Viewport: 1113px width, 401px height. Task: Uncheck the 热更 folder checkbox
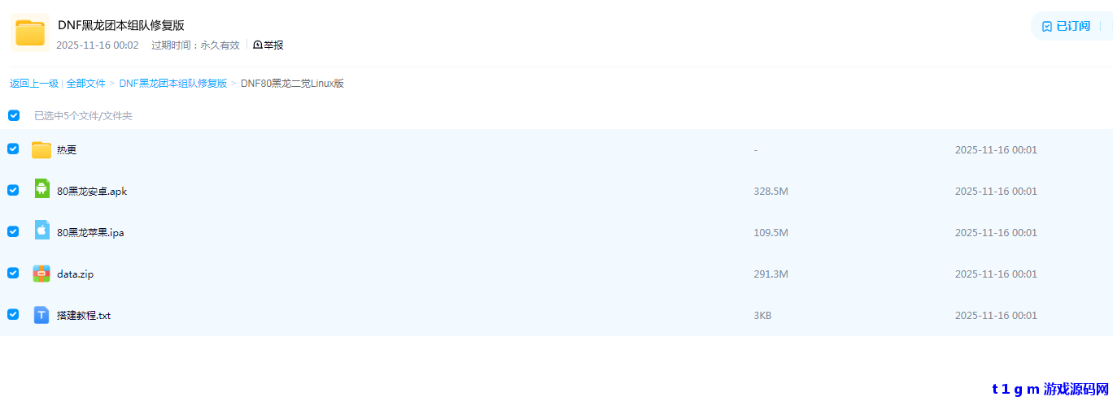pos(13,149)
